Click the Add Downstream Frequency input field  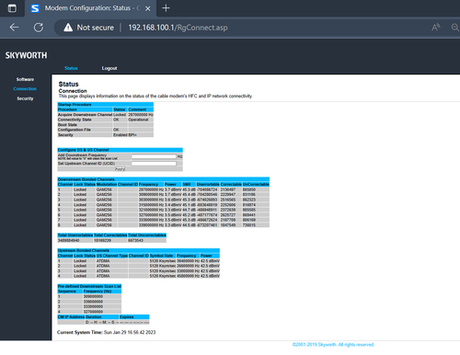pos(154,156)
